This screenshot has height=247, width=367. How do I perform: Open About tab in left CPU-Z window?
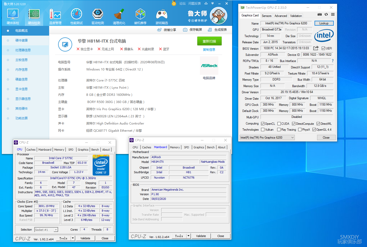click(x=106, y=150)
